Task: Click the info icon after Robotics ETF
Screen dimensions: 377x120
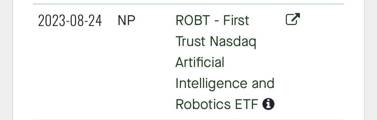Action: [x=268, y=104]
